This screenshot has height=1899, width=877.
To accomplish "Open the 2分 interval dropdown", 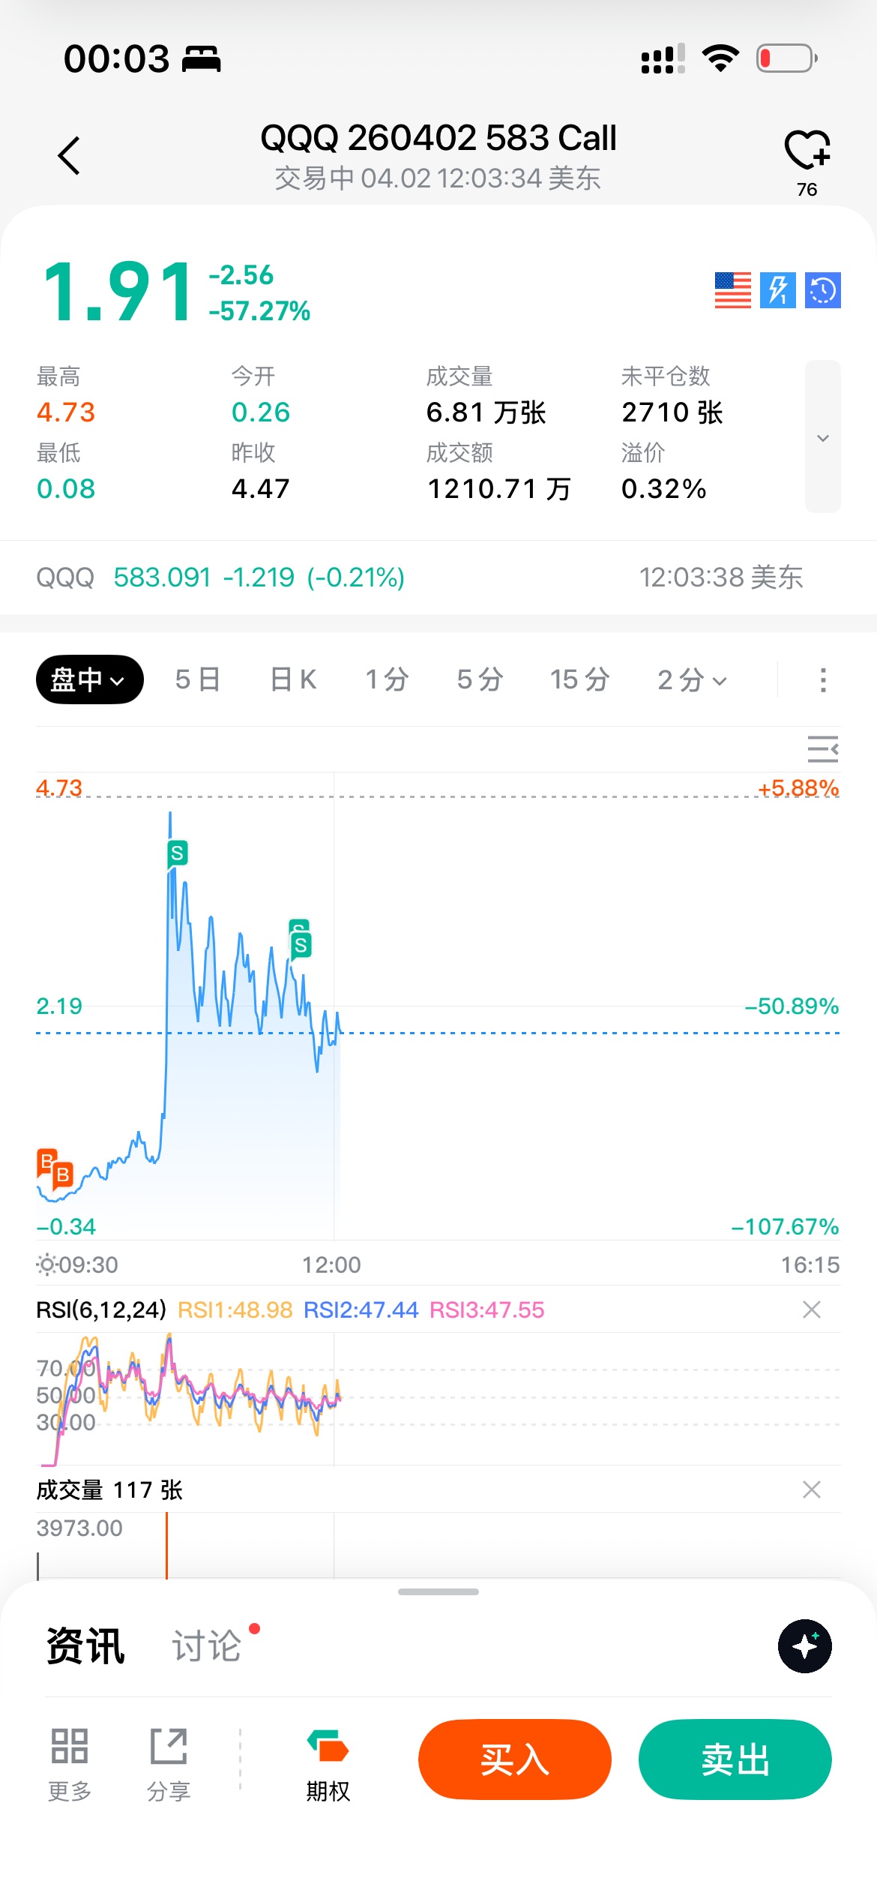I will point(691,680).
